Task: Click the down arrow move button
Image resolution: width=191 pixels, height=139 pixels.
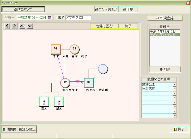Action: click(x=30, y=26)
